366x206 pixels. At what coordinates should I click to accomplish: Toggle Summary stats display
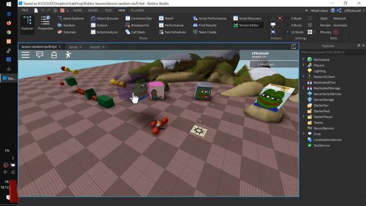340,25
